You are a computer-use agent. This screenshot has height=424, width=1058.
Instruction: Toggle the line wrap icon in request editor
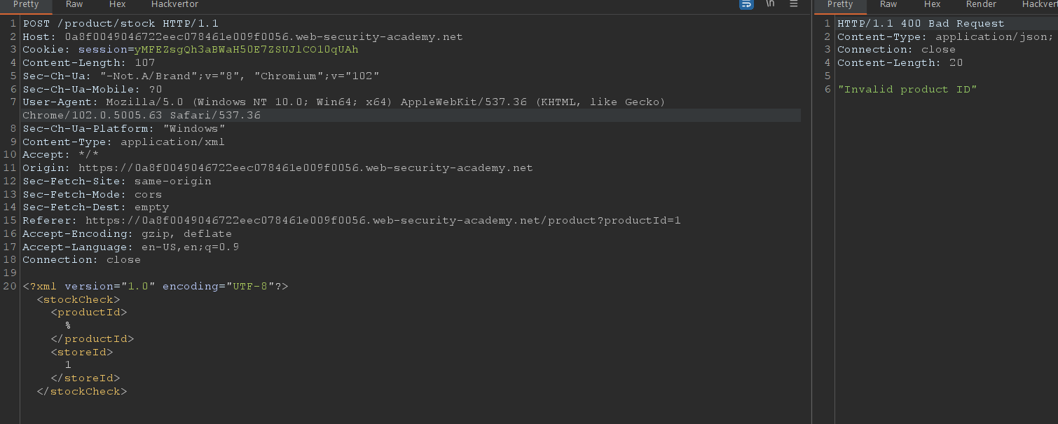[746, 4]
